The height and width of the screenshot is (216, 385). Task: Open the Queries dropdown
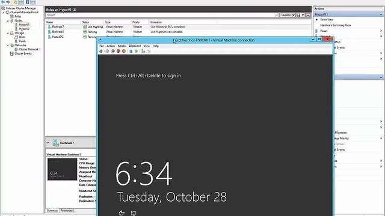pyautogui.click(x=288, y=15)
